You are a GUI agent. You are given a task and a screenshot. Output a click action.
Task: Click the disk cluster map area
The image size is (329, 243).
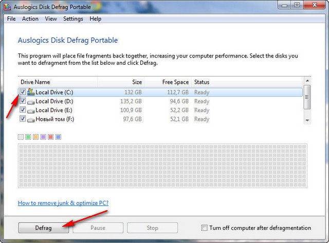(x=162, y=165)
